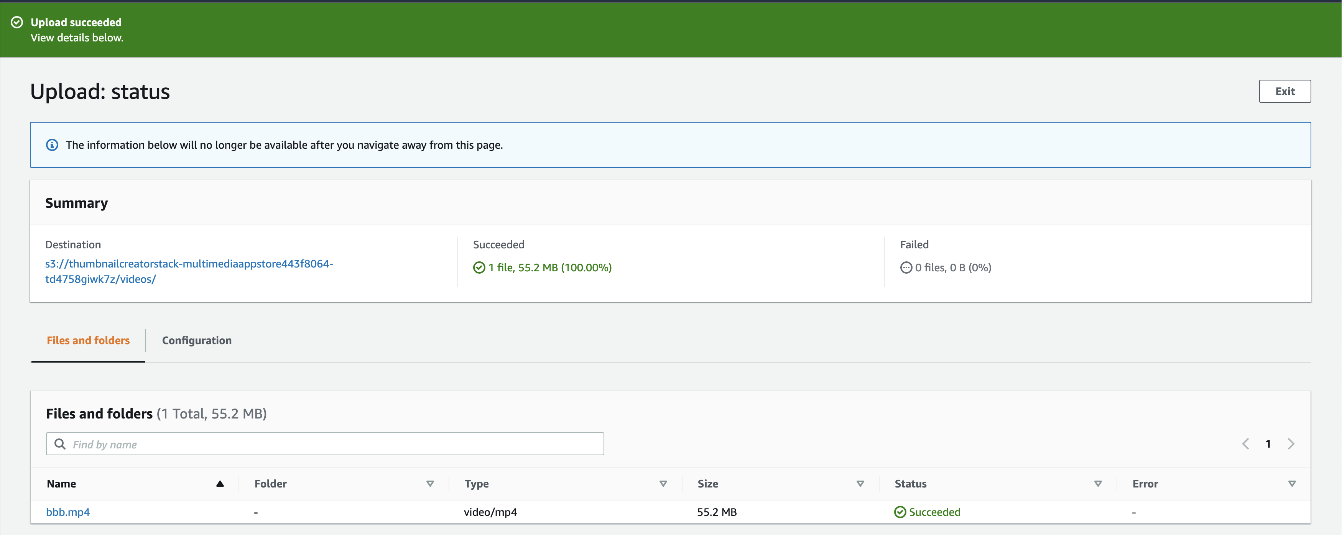This screenshot has width=1342, height=535.
Task: Sort the Status column
Action: pyautogui.click(x=1098, y=483)
